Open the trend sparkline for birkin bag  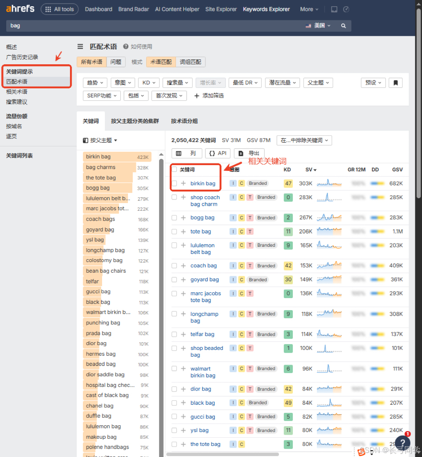tap(329, 183)
